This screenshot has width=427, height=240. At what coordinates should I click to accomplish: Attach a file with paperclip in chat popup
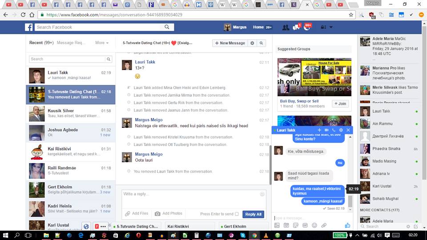coord(323,225)
